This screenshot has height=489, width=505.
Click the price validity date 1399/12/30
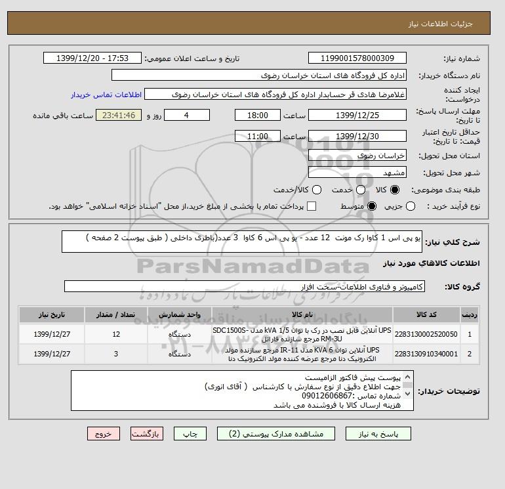point(357,136)
